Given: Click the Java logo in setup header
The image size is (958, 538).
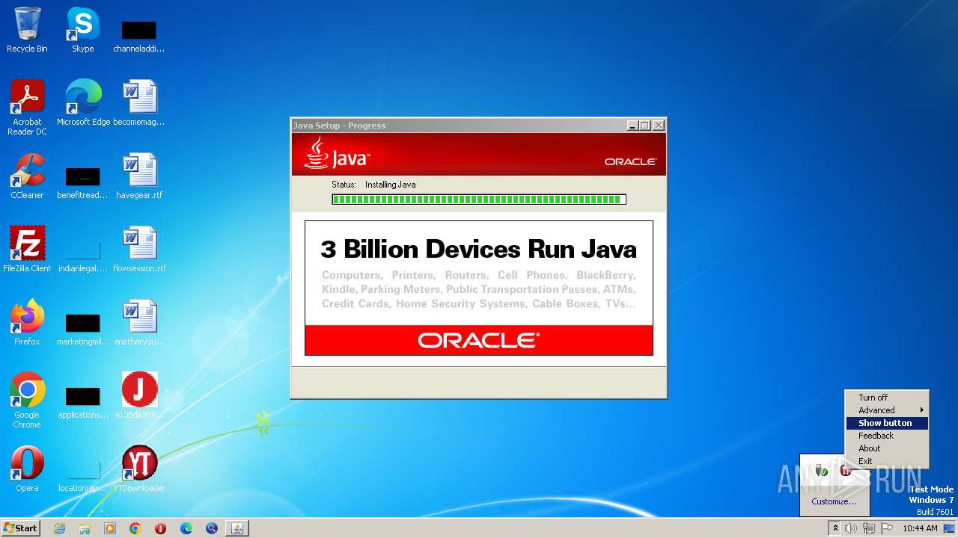Looking at the screenshot, I should (x=337, y=153).
